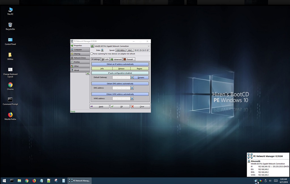290x184 pixels.
Task: Click the Speed 1000 MBit/s button
Action: [x=121, y=50]
